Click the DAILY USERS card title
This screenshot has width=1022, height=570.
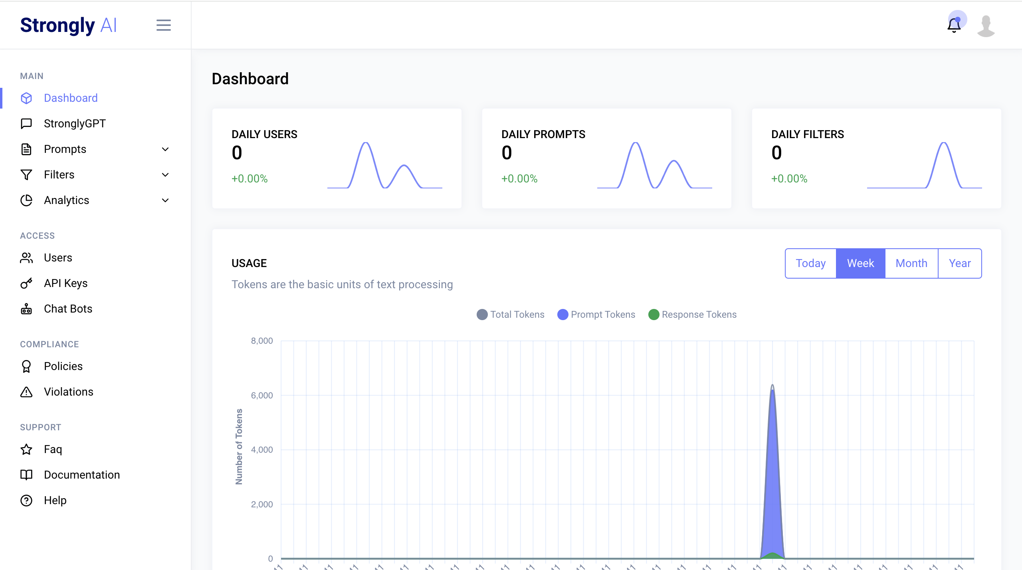coord(264,135)
